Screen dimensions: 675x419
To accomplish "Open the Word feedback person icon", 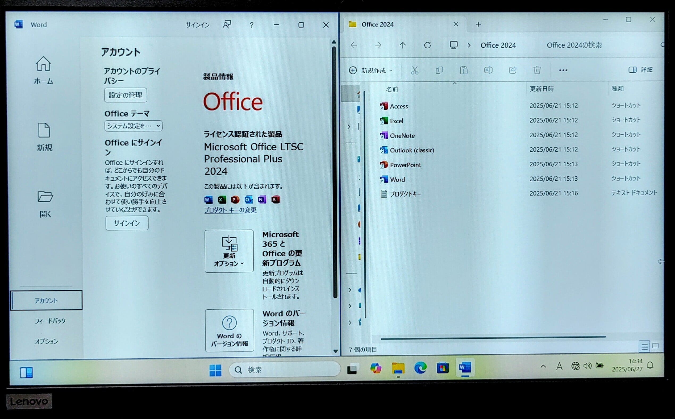I will (227, 25).
